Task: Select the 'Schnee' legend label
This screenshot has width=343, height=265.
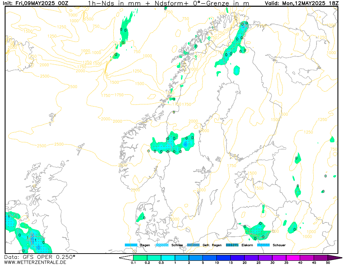Action: pyautogui.click(x=177, y=245)
